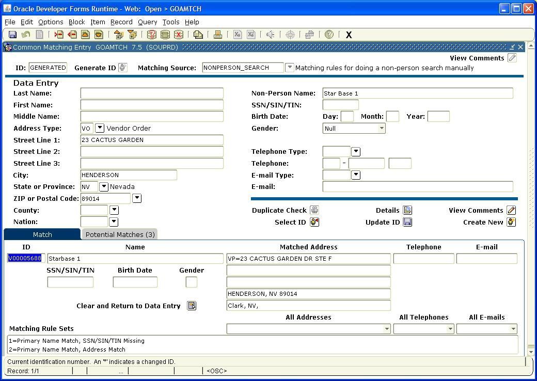
Task: Click the Last Name input field
Action: coord(152,93)
